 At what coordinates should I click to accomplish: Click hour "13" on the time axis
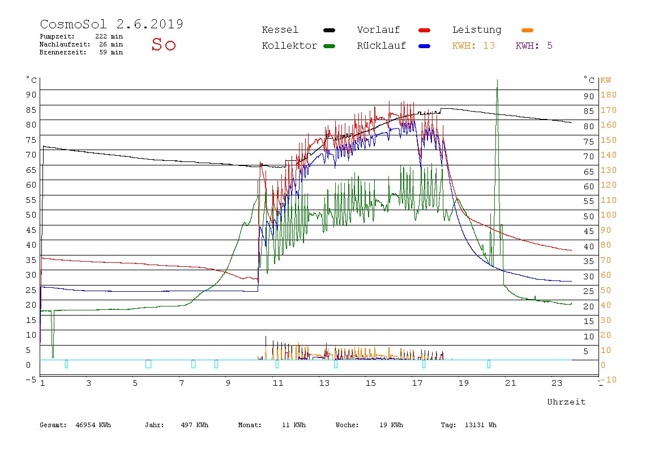324,383
